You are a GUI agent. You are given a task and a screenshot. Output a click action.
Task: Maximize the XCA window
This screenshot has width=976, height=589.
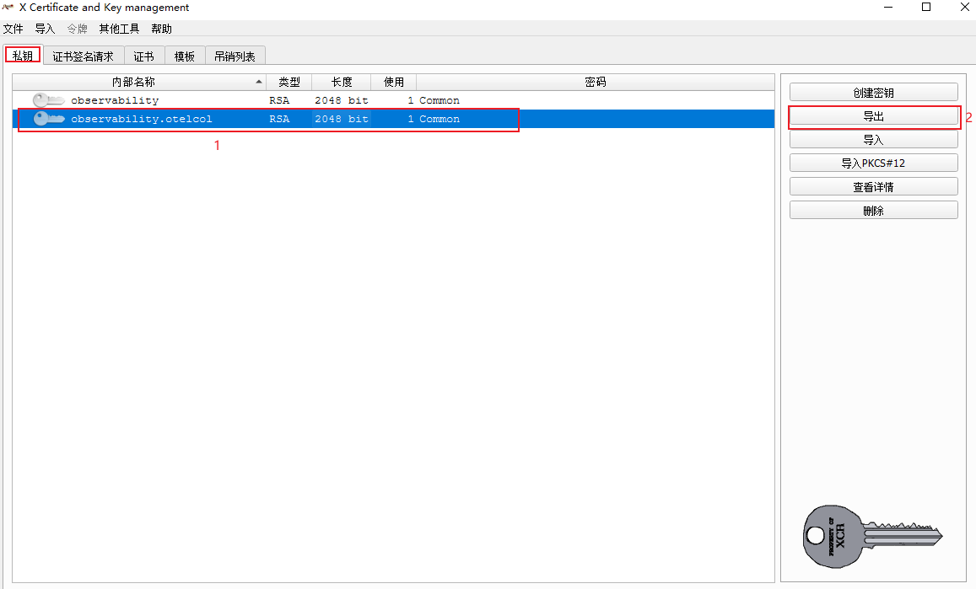[x=925, y=8]
